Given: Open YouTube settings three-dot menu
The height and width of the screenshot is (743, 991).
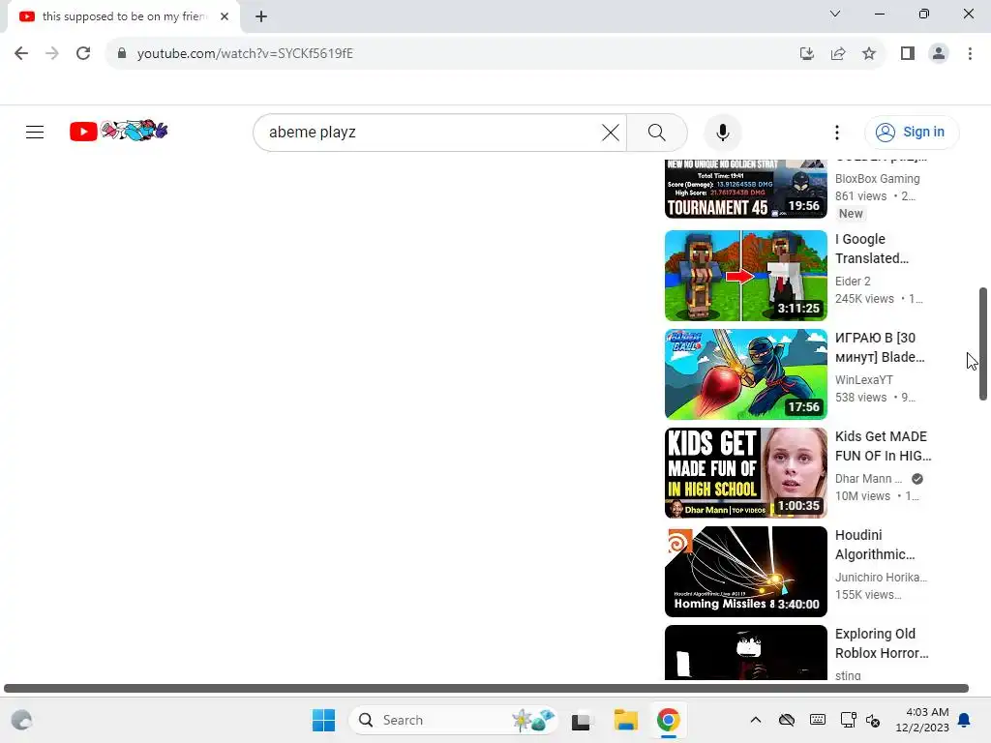Looking at the screenshot, I should coord(837,132).
